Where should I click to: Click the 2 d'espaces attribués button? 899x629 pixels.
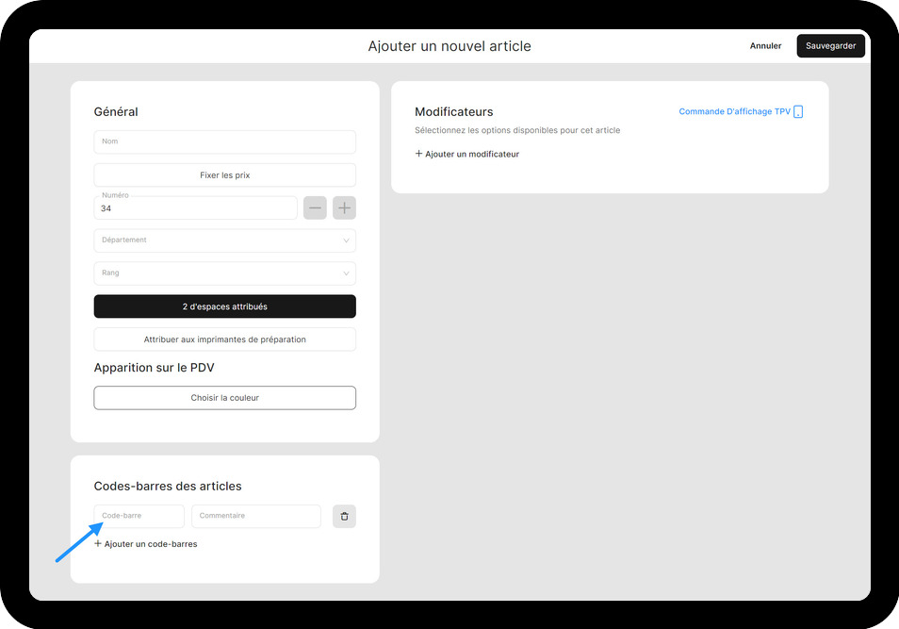(x=224, y=306)
